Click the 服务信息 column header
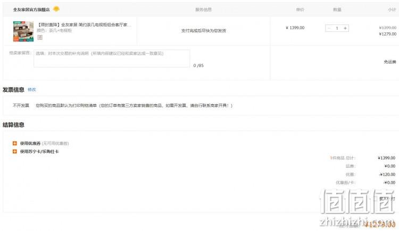 coord(203,10)
